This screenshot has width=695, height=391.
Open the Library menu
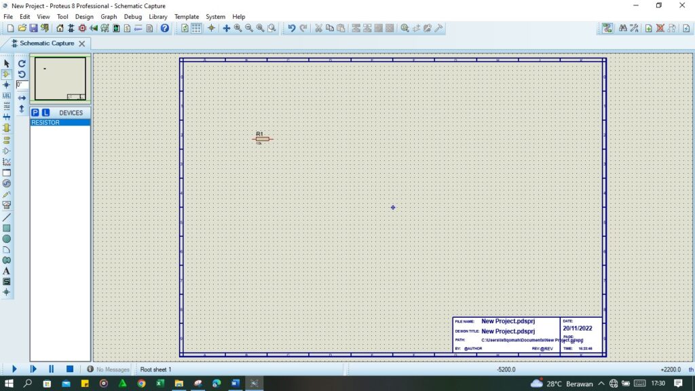coord(157,16)
